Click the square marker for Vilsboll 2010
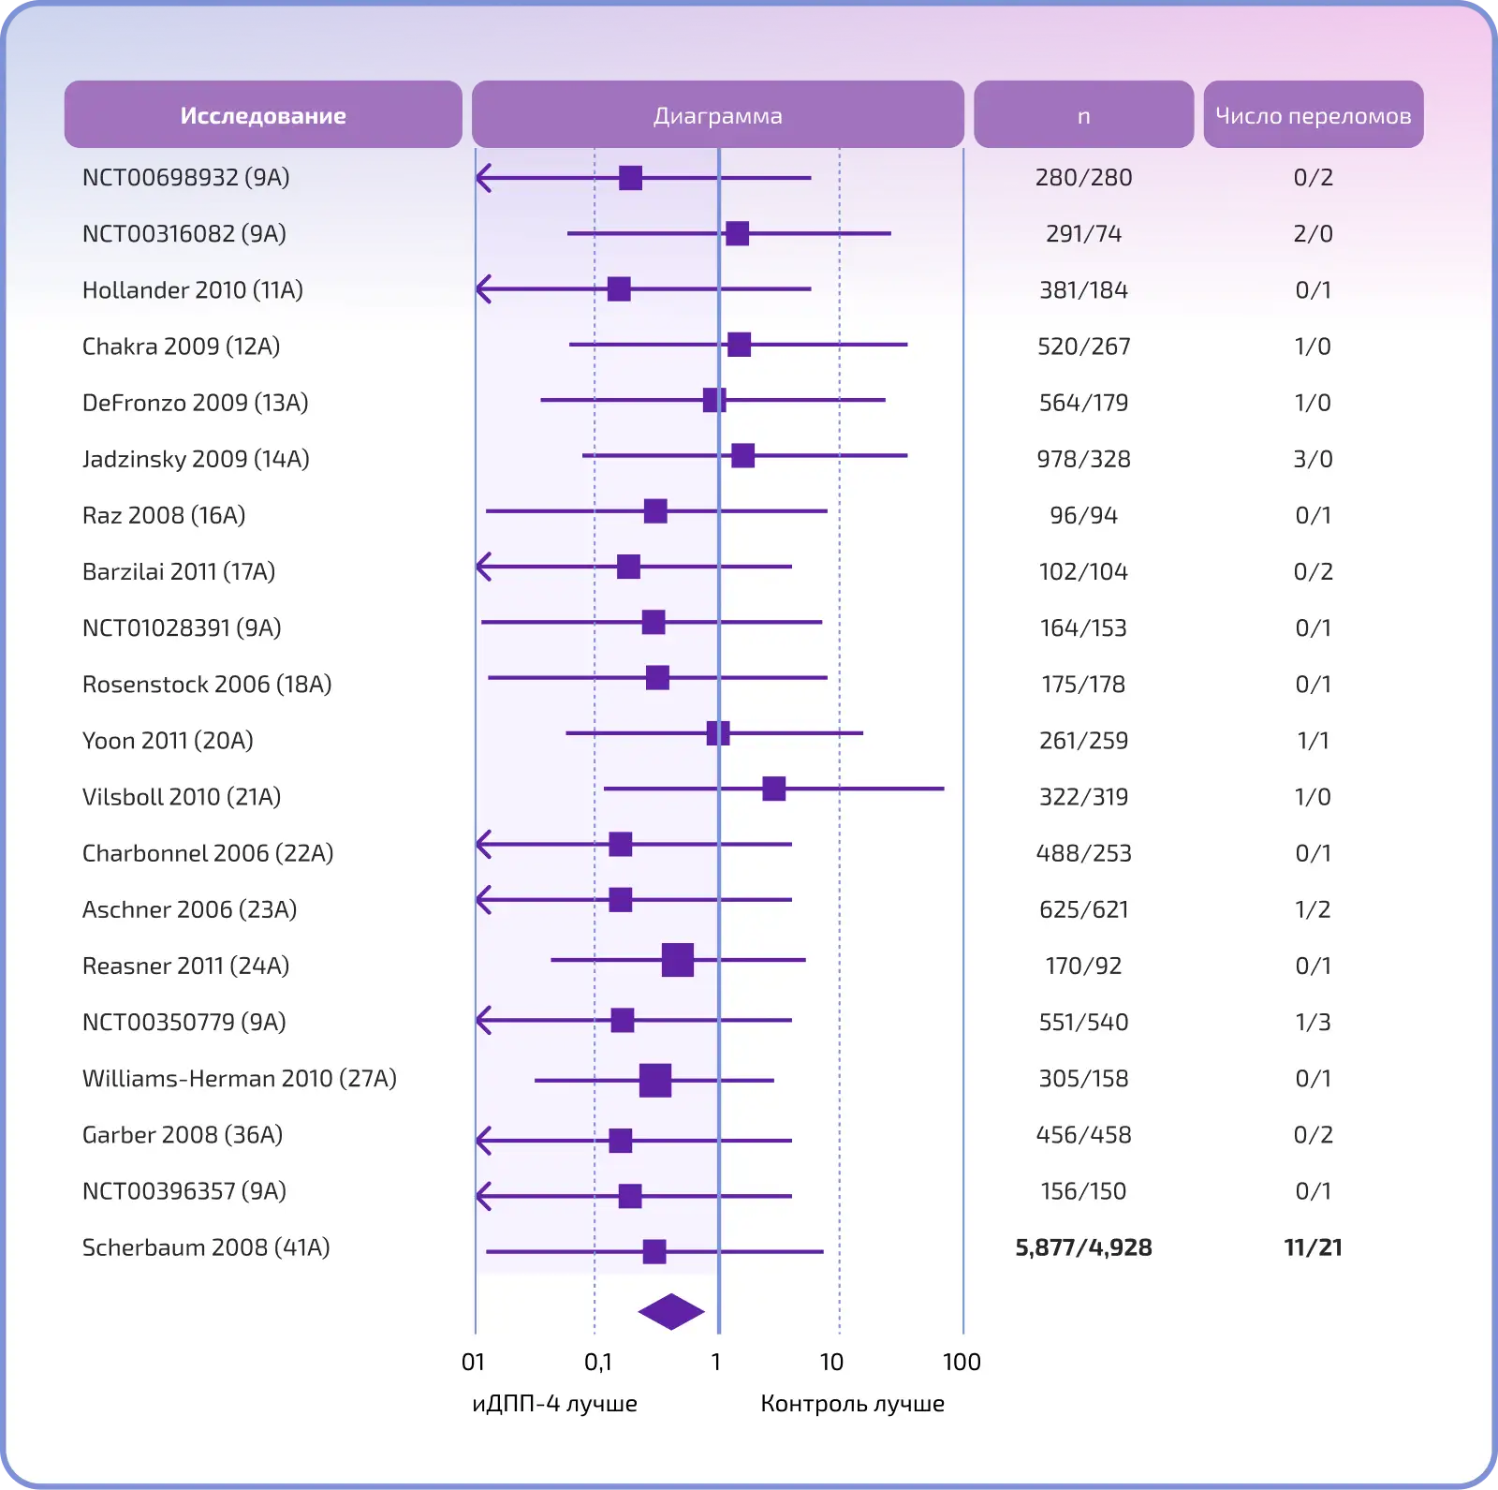This screenshot has height=1490, width=1498. [773, 789]
